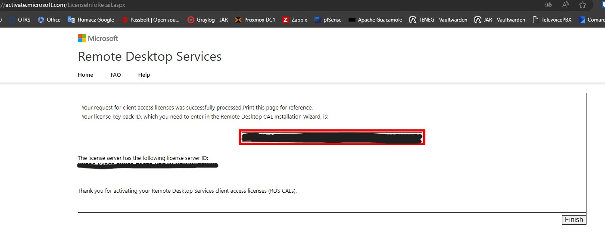Image resolution: width=605 pixels, height=241 pixels.
Task: Click the translate page icon in address bar
Action: [x=548, y=5]
